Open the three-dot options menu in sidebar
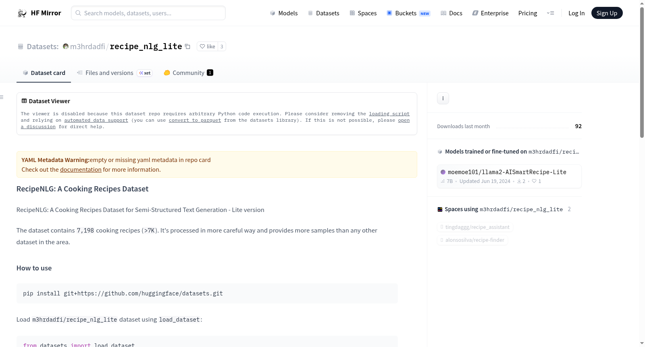The height and width of the screenshot is (347, 645). 443,98
